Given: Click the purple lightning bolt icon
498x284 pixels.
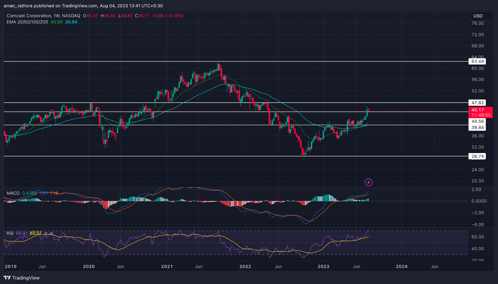Looking at the screenshot, I should pos(369,182).
